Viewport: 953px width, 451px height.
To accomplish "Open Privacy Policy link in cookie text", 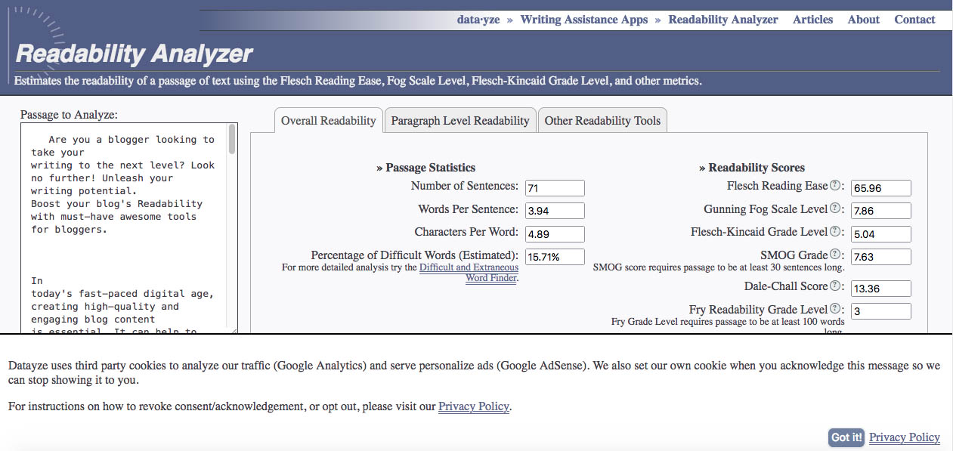I will click(x=474, y=406).
